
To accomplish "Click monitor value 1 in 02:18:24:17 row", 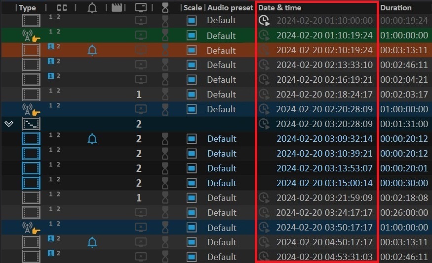I will pyautogui.click(x=139, y=95).
